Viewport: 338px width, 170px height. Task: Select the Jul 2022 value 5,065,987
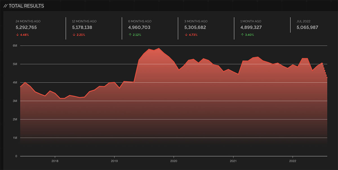(307, 27)
